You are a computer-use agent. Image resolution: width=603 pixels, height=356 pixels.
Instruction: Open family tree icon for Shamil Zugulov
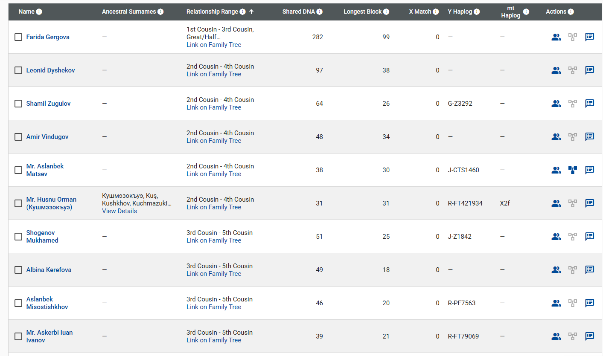tap(573, 104)
